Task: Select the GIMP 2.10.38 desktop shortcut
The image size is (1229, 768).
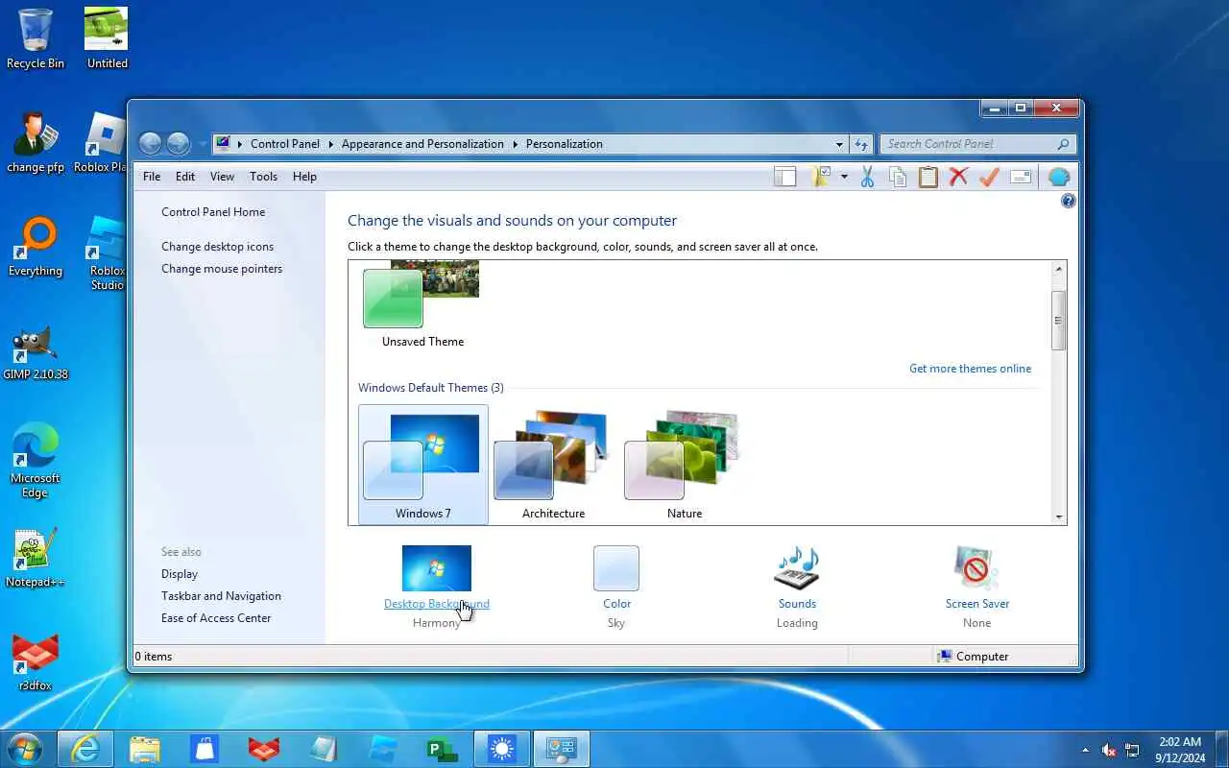Action: 36,353
